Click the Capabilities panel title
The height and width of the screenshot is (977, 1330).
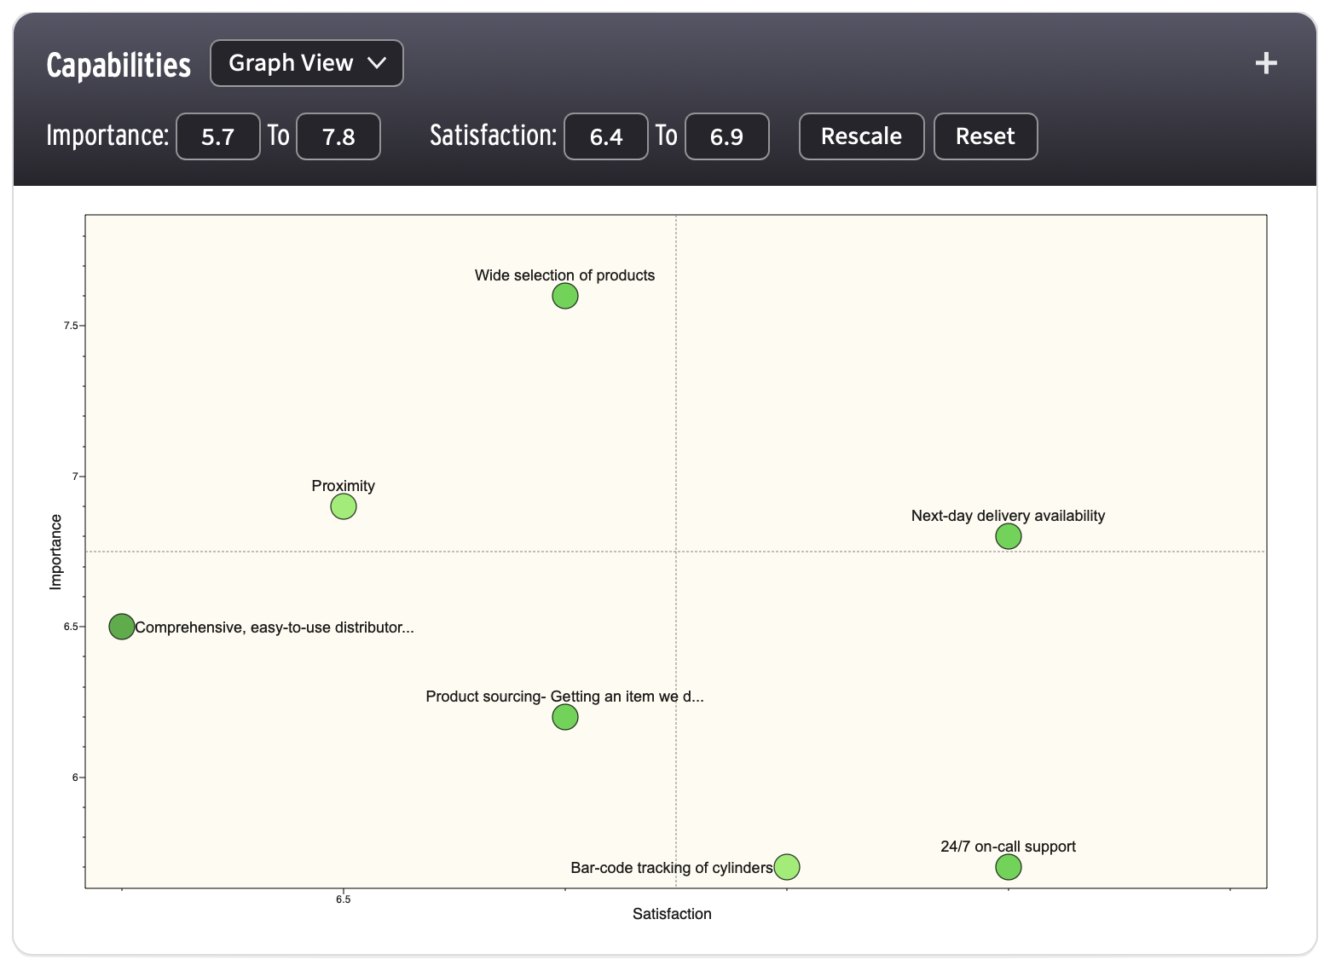[119, 65]
